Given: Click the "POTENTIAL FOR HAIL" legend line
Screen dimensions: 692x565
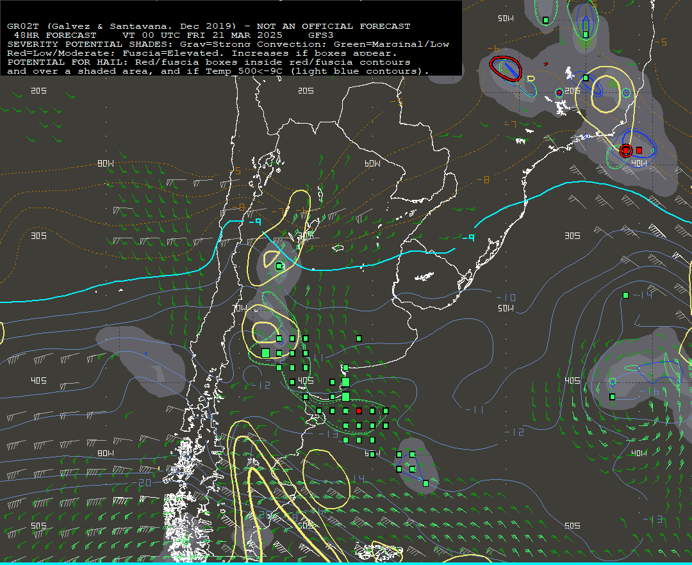Looking at the screenshot, I should click(x=209, y=62).
